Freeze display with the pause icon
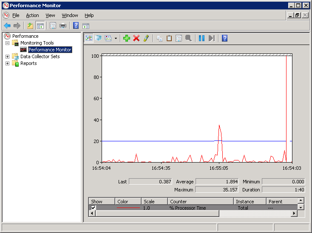Viewport: 312px width, 233px height. coord(201,38)
